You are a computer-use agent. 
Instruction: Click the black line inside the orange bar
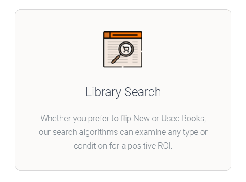tap(125, 35)
